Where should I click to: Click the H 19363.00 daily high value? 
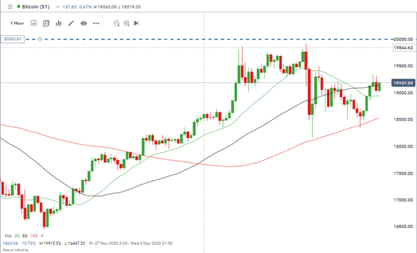coord(105,7)
